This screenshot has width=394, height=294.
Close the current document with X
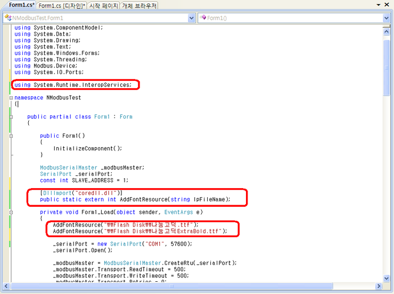[388, 5]
